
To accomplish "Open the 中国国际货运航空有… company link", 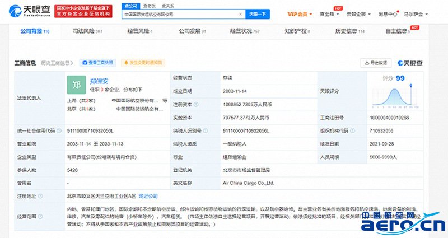I will [x=139, y=109].
